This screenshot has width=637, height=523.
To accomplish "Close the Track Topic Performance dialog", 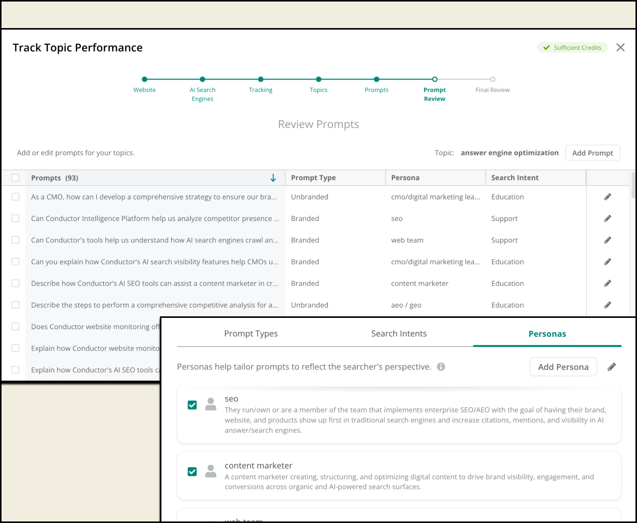I will 621,47.
